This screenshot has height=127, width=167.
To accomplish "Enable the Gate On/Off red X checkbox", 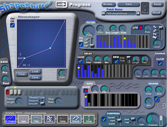I will click(86, 91).
